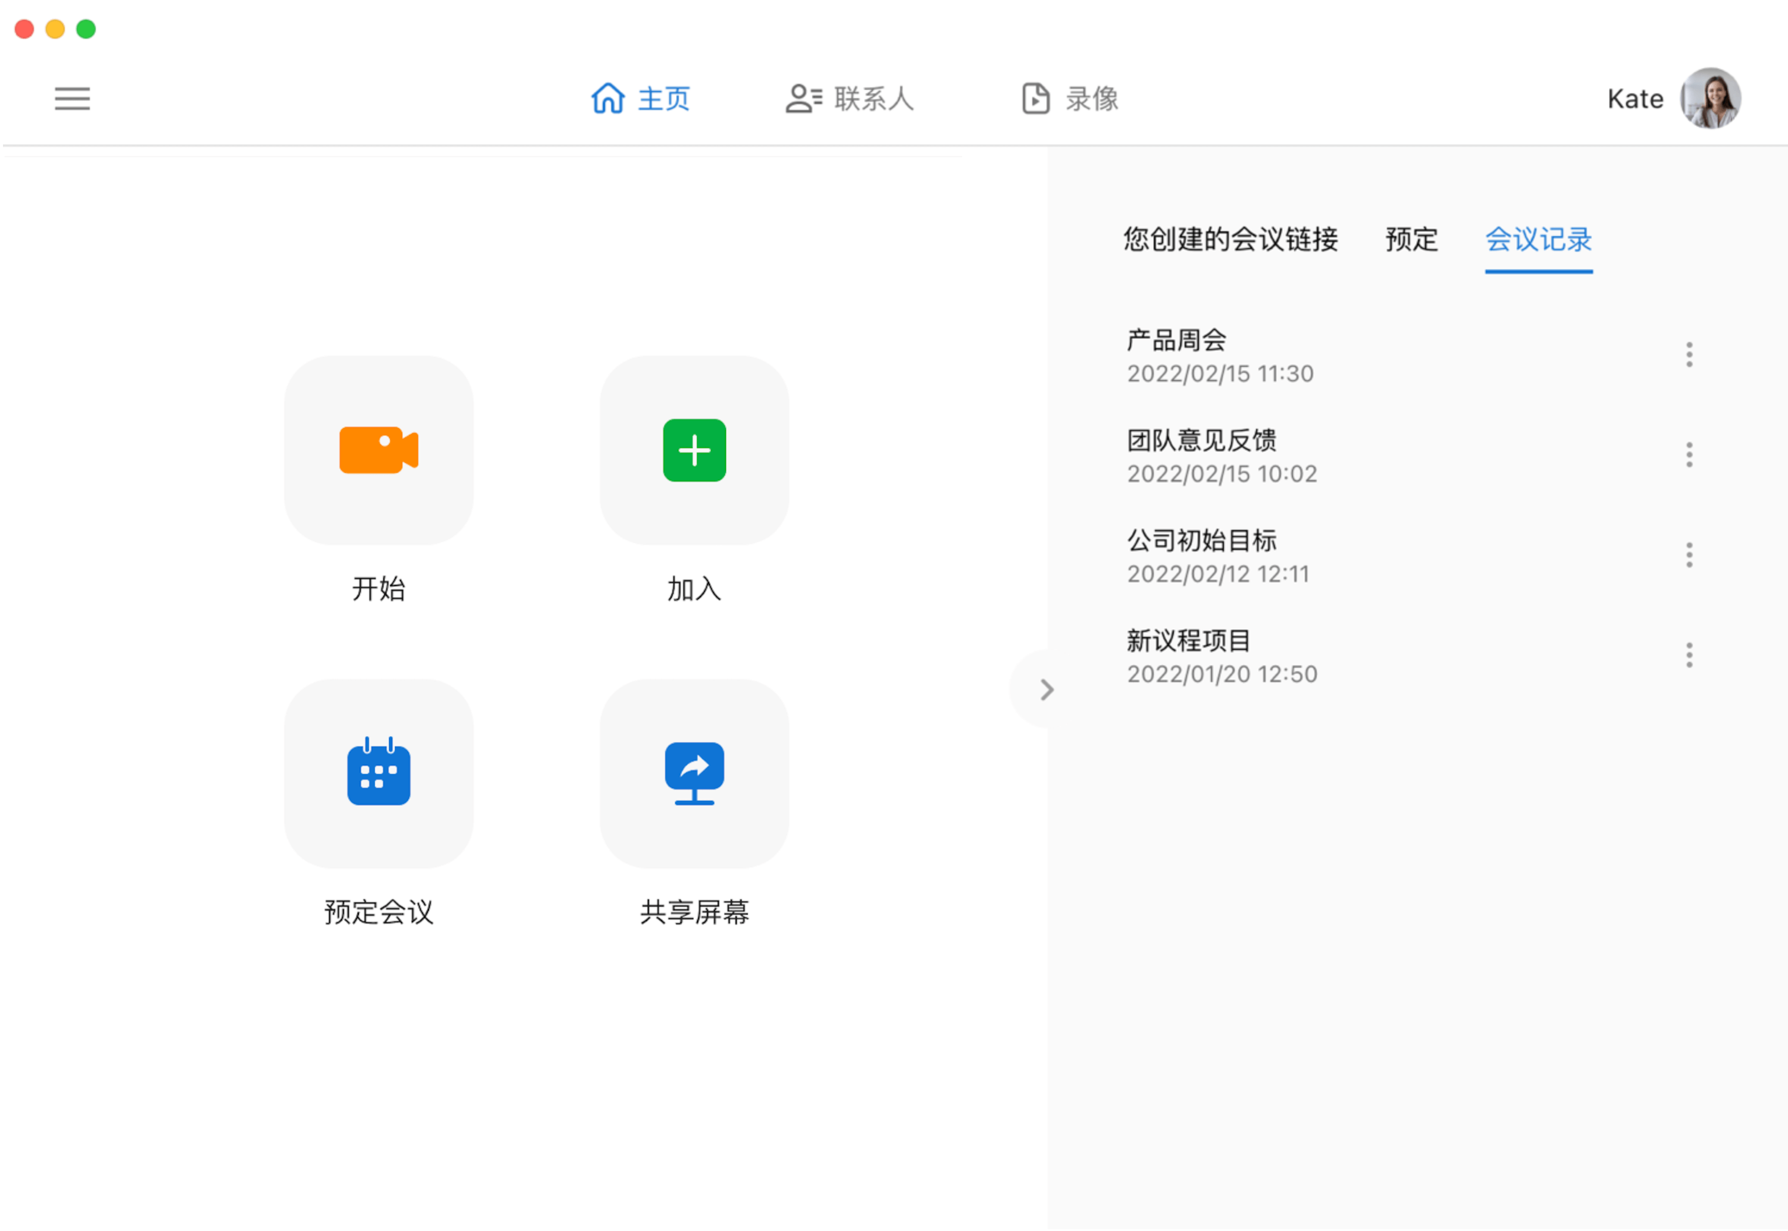This screenshot has width=1788, height=1231.
Task: Collapse the right panel with the chevron arrow
Action: pos(1045,689)
